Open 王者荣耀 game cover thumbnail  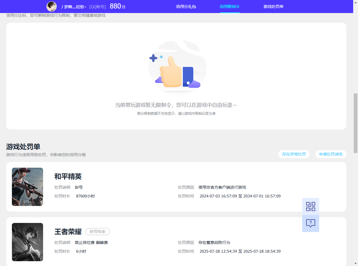[x=27, y=242]
